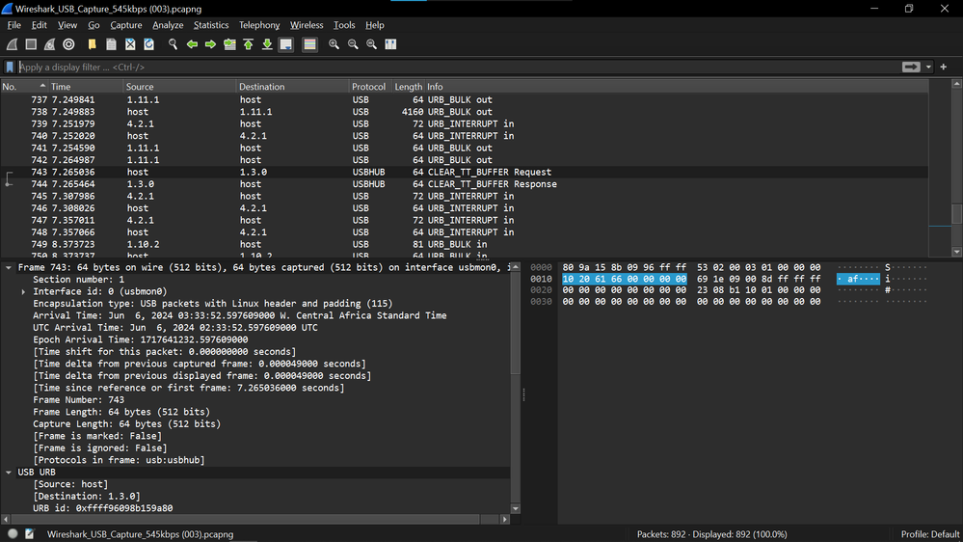963x542 pixels.
Task: Open the File menu
Action: point(14,25)
